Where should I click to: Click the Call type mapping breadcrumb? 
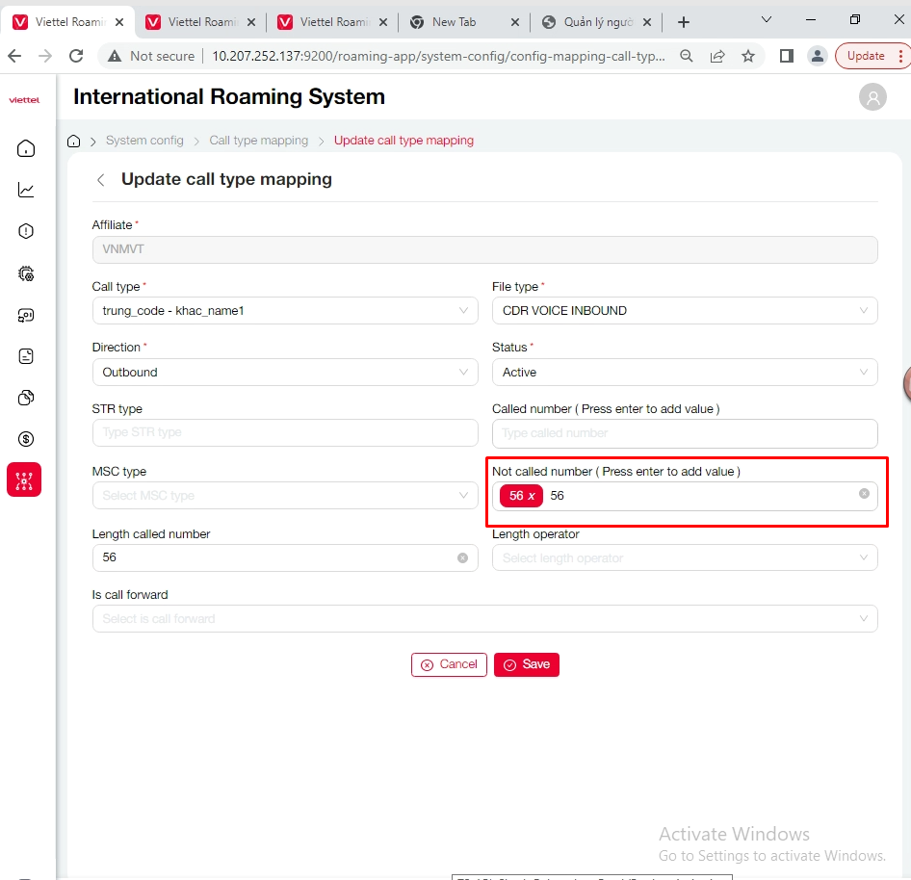click(x=258, y=141)
